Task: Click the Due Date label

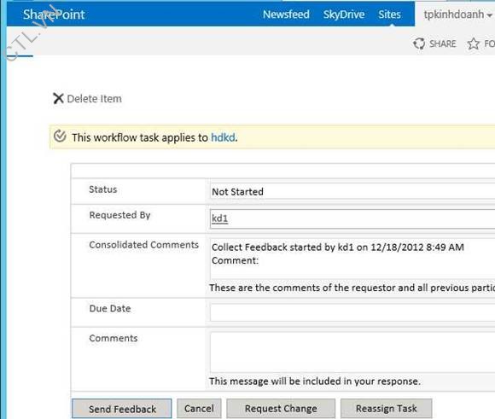Action: click(x=110, y=308)
